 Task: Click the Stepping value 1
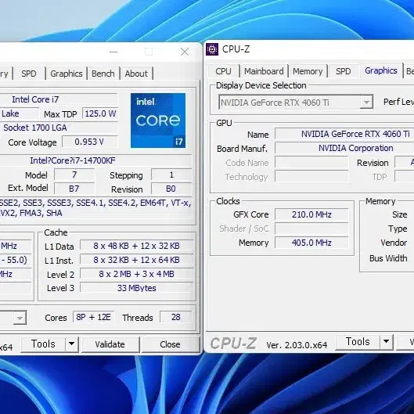click(x=171, y=175)
